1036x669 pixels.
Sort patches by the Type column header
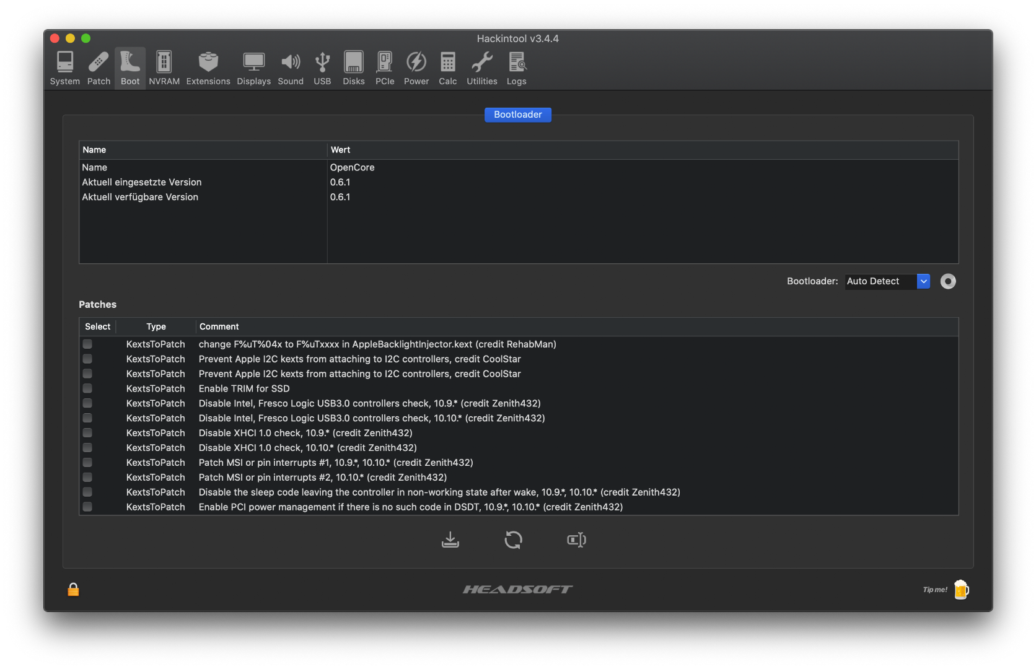point(156,326)
